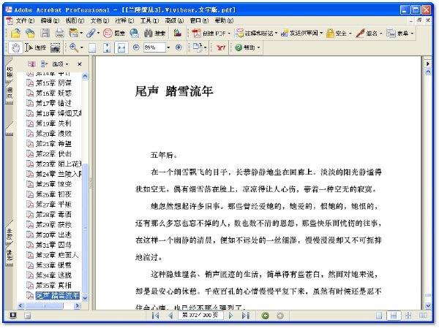This screenshot has height=328, width=439.
Task: Go to the last page
Action: point(246,316)
